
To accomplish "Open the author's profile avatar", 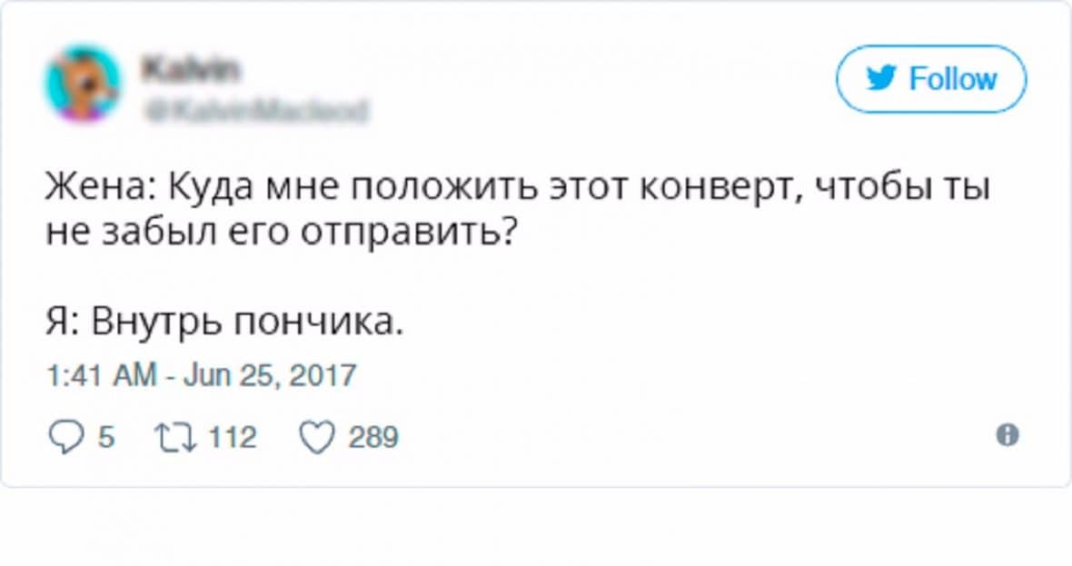I will click(x=84, y=84).
